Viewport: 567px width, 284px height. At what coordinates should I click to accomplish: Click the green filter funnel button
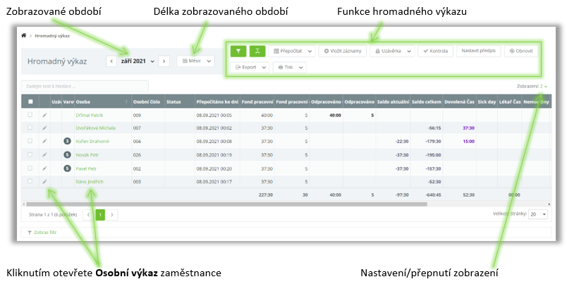pos(240,51)
